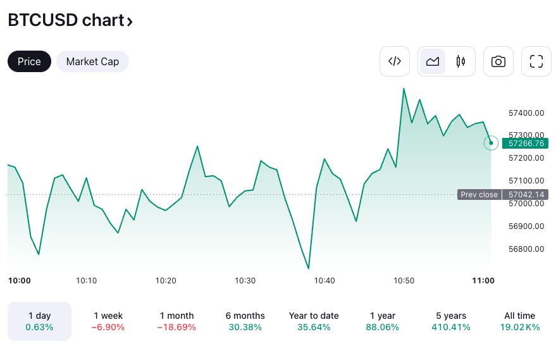Select the 6 months range
This screenshot has height=346, width=556.
point(245,321)
